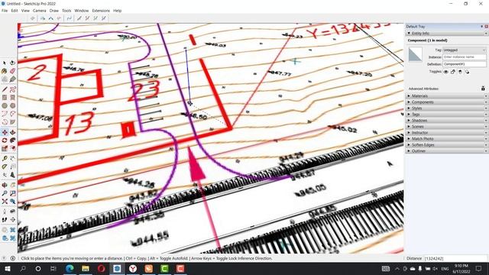Select the Eraser tool
This screenshot has width=489, height=275.
click(x=12, y=71)
